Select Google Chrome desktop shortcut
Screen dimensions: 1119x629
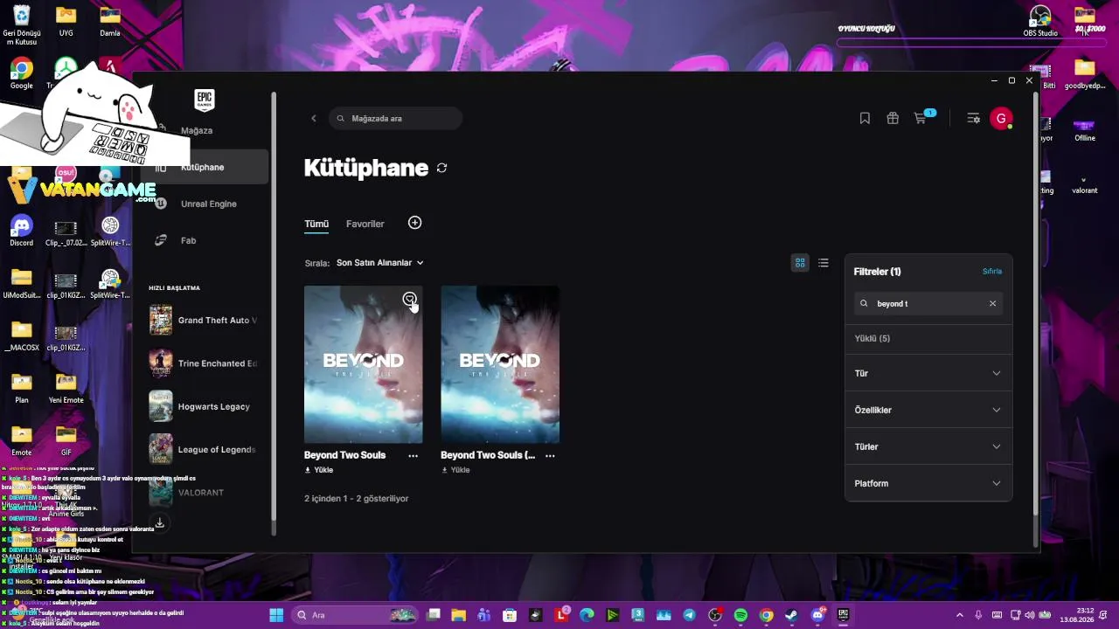[x=22, y=74]
